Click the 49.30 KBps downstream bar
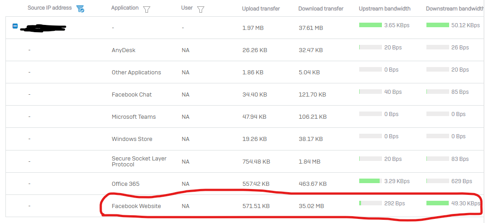Screen dimensions: 485x223 437,203
